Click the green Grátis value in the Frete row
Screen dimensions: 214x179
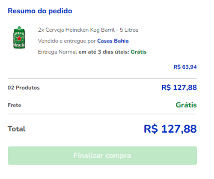point(186,105)
